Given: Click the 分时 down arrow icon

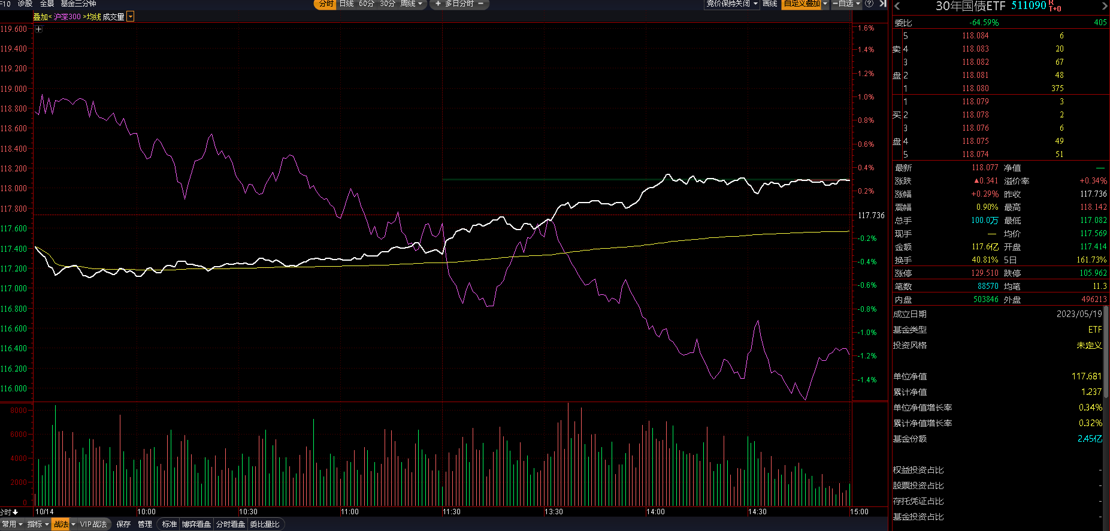Looking at the screenshot, I should click(15, 512).
